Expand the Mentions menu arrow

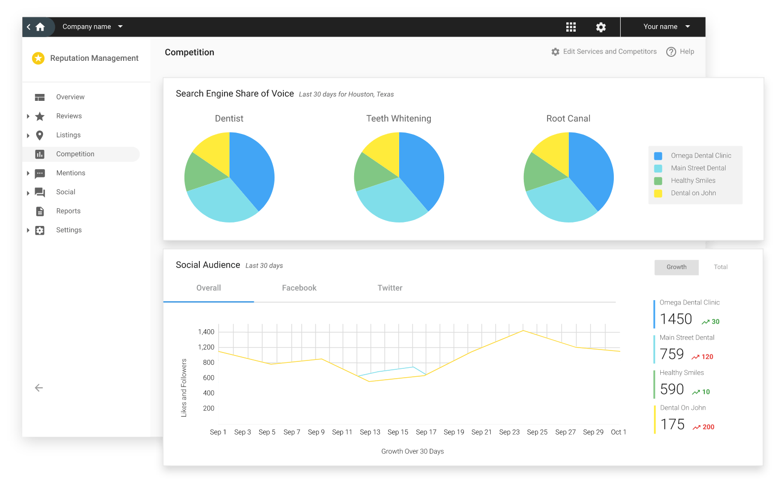tap(28, 174)
